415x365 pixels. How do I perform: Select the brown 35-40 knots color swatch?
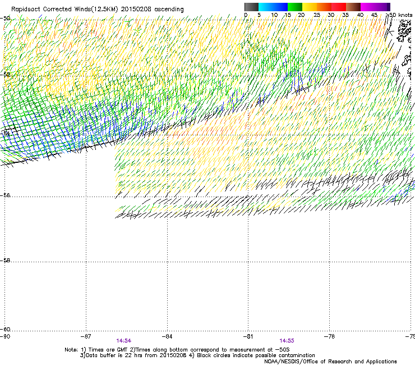point(353,7)
